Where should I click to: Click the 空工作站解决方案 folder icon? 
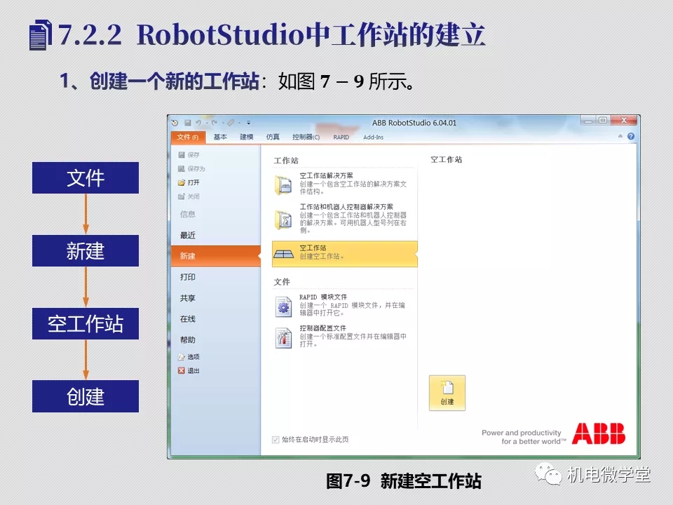(x=283, y=184)
